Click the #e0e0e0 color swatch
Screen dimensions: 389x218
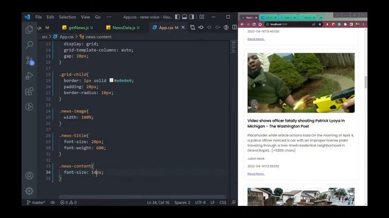(x=111, y=80)
